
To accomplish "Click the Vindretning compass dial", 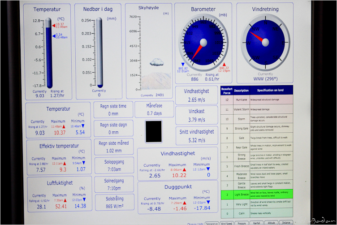I will point(265,42).
